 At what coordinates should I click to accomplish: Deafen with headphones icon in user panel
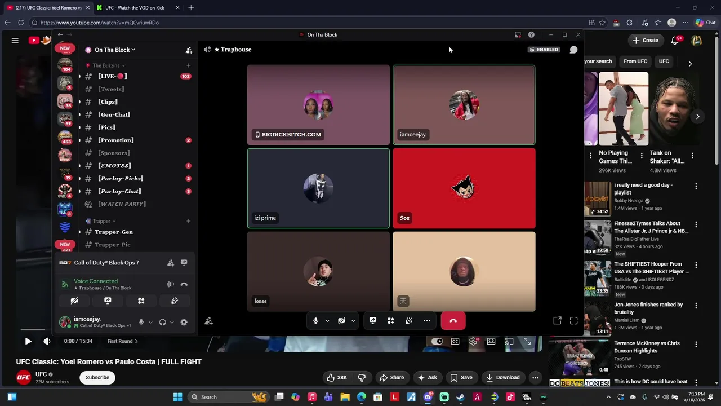click(x=162, y=322)
